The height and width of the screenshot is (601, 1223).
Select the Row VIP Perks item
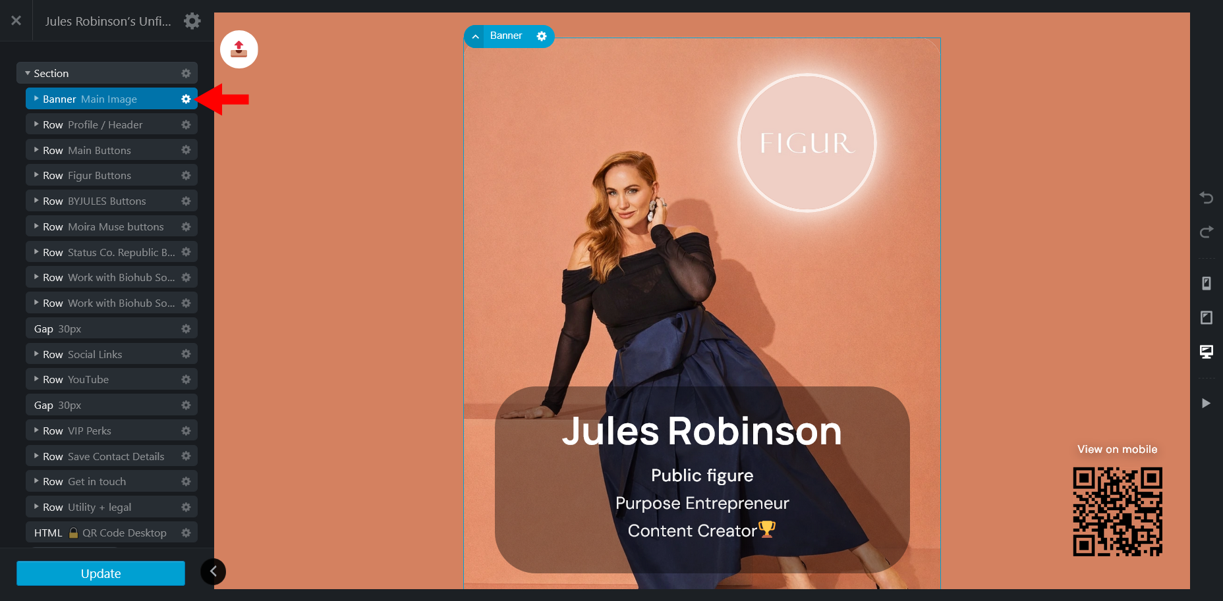(x=111, y=431)
